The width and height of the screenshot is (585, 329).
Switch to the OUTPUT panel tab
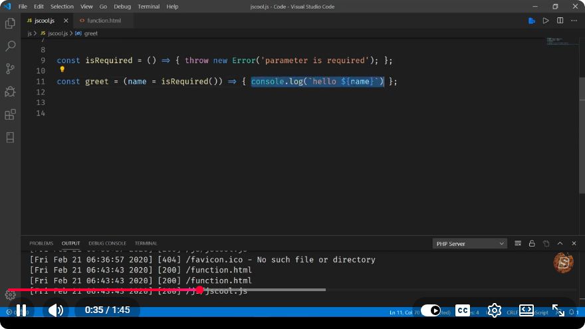click(70, 243)
